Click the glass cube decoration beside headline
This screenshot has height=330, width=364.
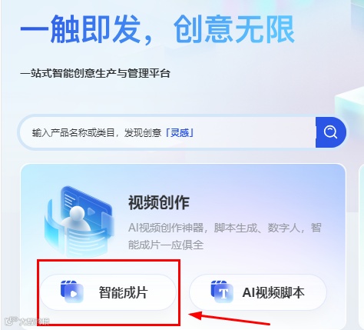click(x=349, y=108)
